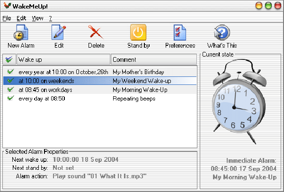Screen dimensions: 284x192
Task: Activate the Stand by power icon
Action: (x=138, y=33)
